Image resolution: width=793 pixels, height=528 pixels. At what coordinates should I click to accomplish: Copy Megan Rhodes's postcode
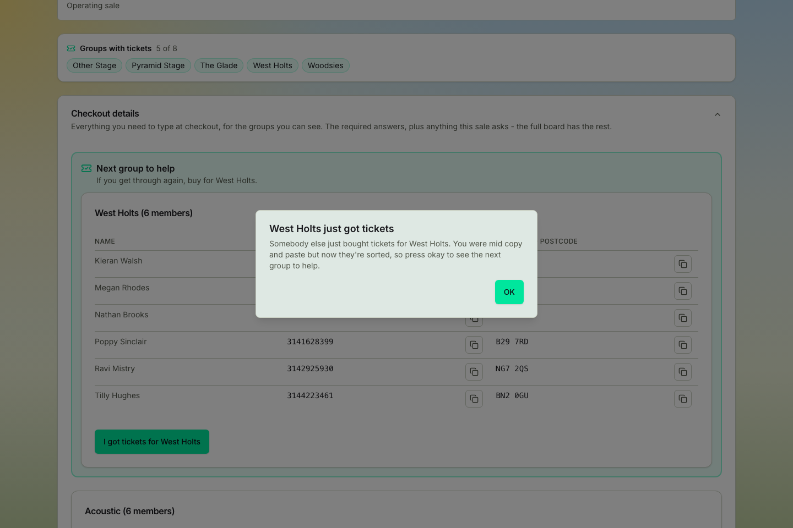point(683,291)
